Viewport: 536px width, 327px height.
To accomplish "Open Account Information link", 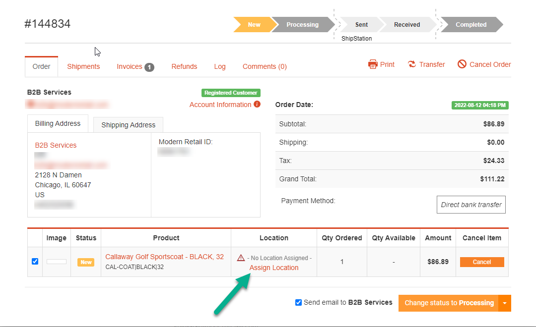I will tap(220, 105).
